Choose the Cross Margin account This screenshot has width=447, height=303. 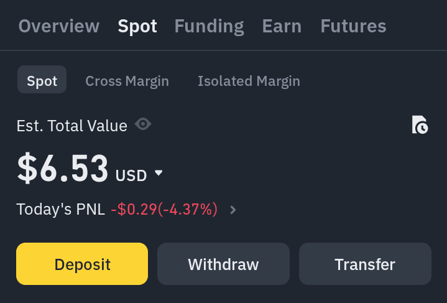point(127,82)
